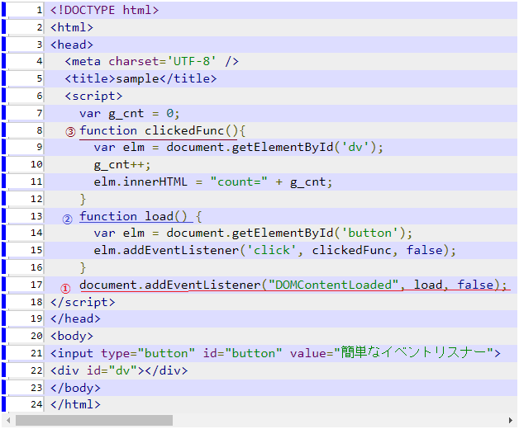Click the underlined "function load()" declaration

(135, 216)
